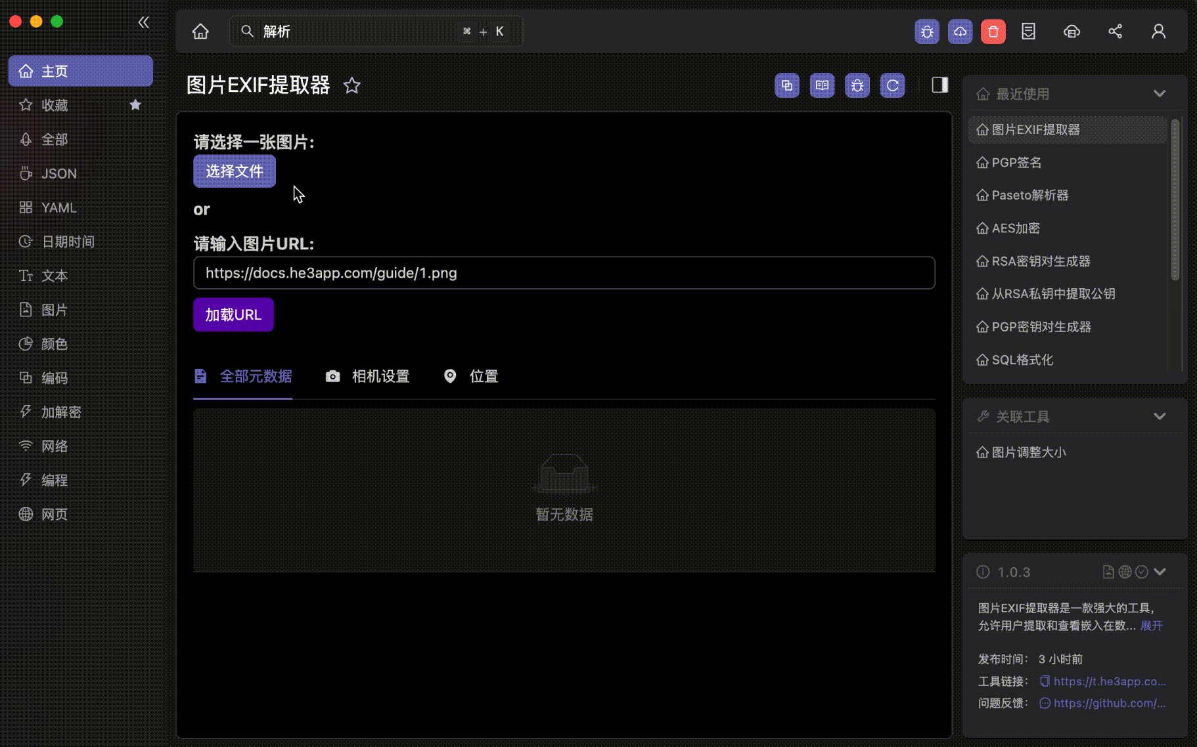This screenshot has height=747, width=1197.
Task: Switch to the 相机设置 tab
Action: pyautogui.click(x=368, y=377)
